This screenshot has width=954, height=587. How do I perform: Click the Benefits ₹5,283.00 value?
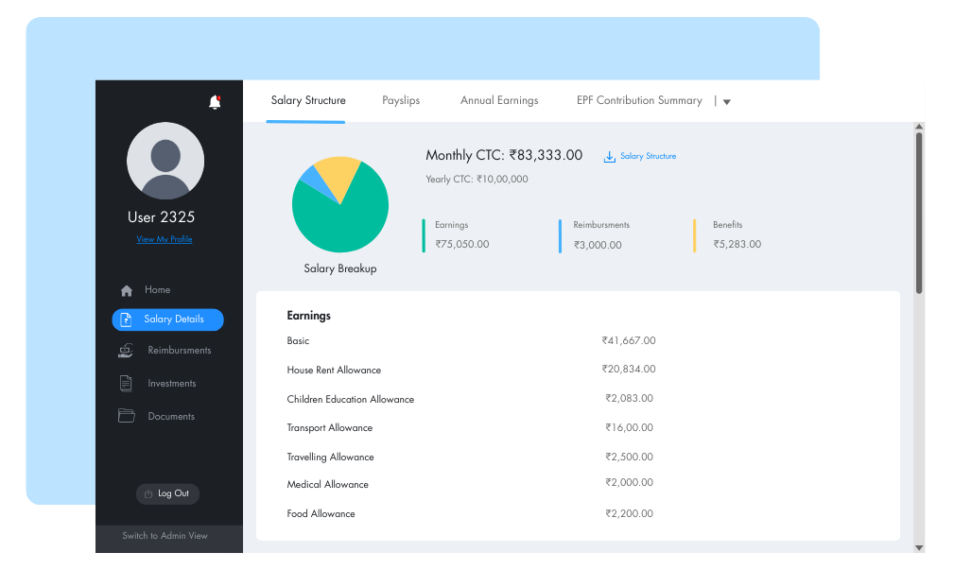click(737, 244)
